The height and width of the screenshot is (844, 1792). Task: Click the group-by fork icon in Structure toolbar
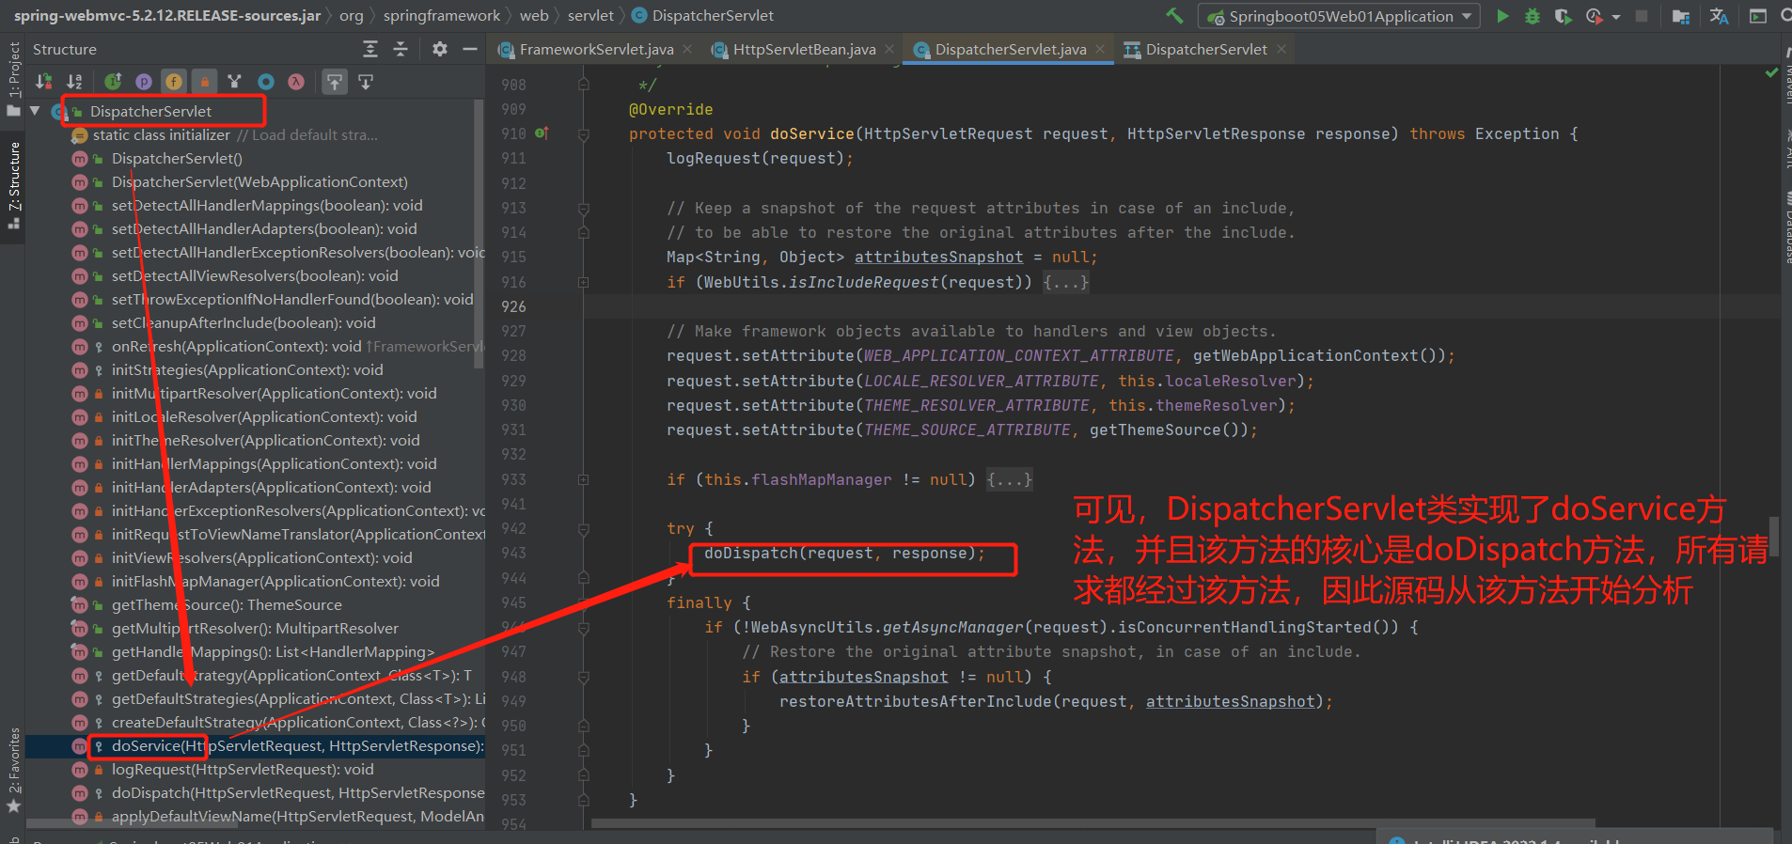pyautogui.click(x=234, y=82)
